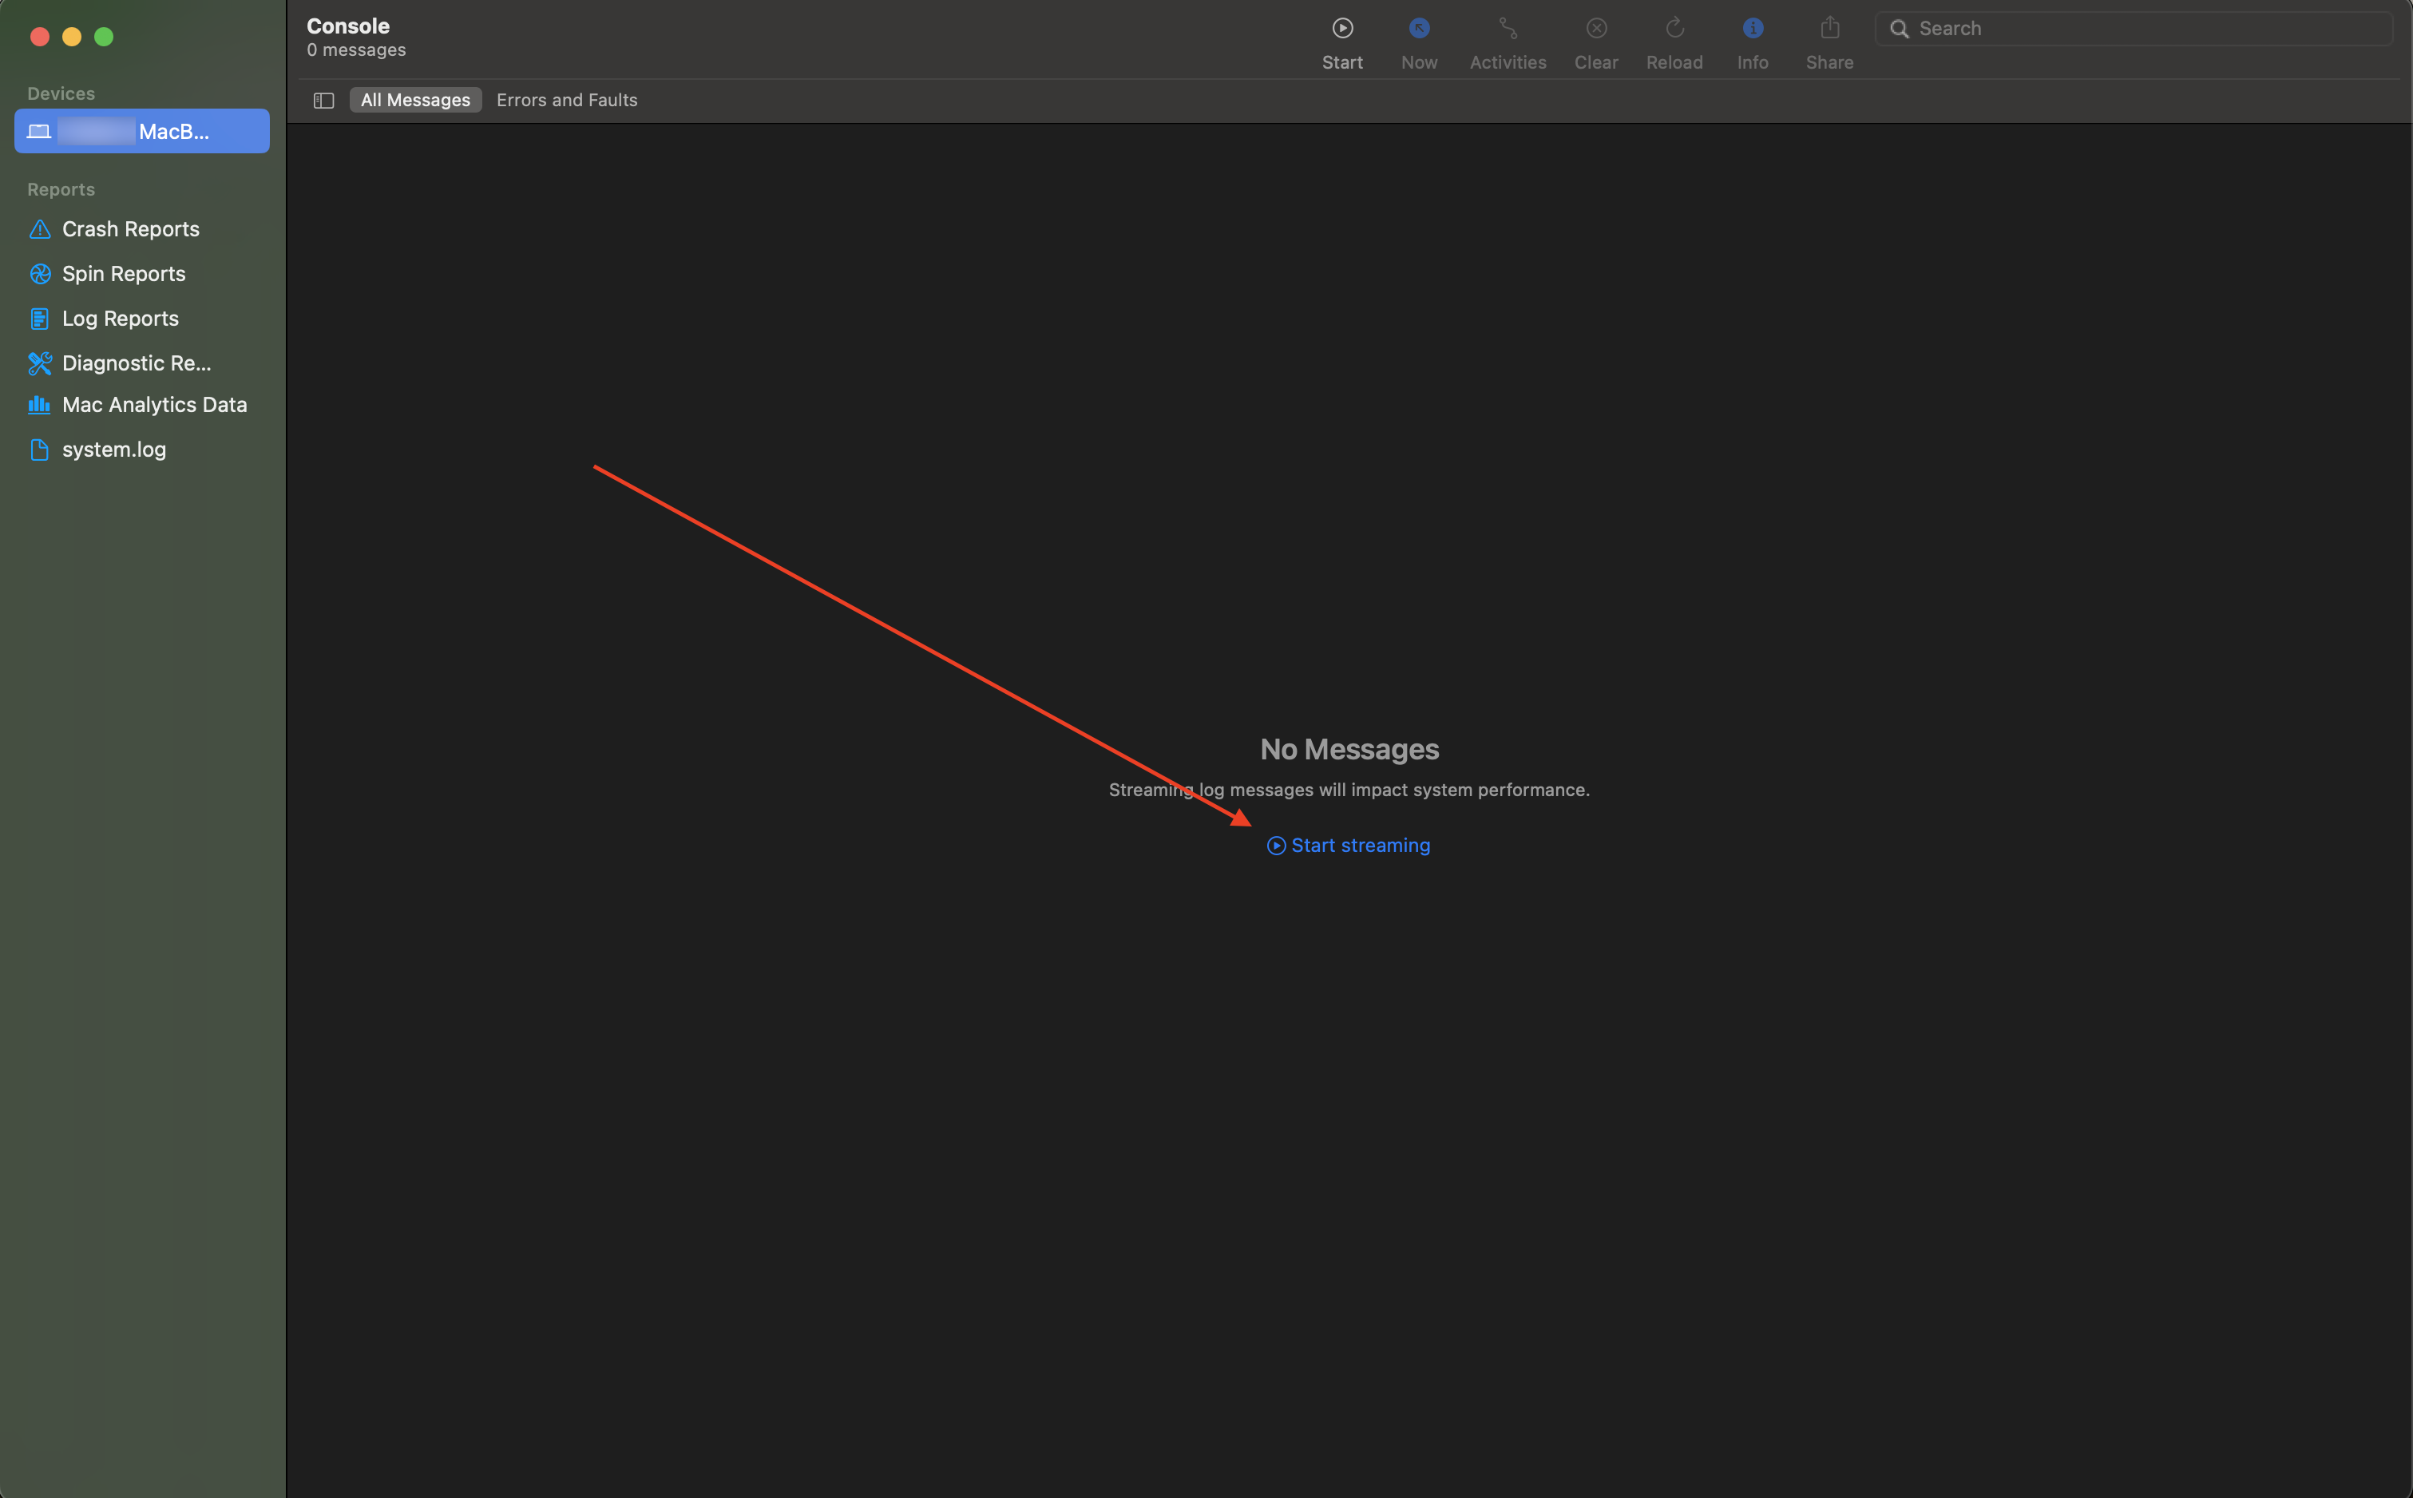This screenshot has width=2413, height=1498.
Task: Open Log Reports in sidebar
Action: coord(120,319)
